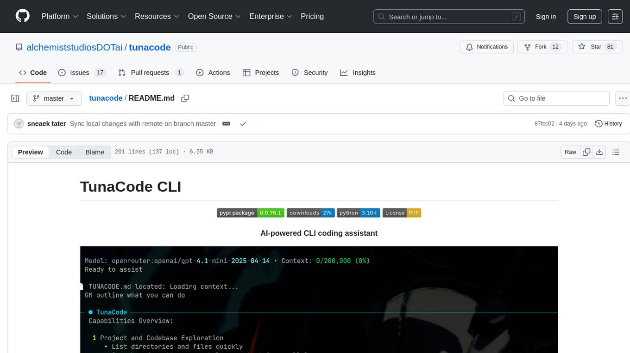Open the Projects tab
The width and height of the screenshot is (630, 353).
click(x=261, y=73)
